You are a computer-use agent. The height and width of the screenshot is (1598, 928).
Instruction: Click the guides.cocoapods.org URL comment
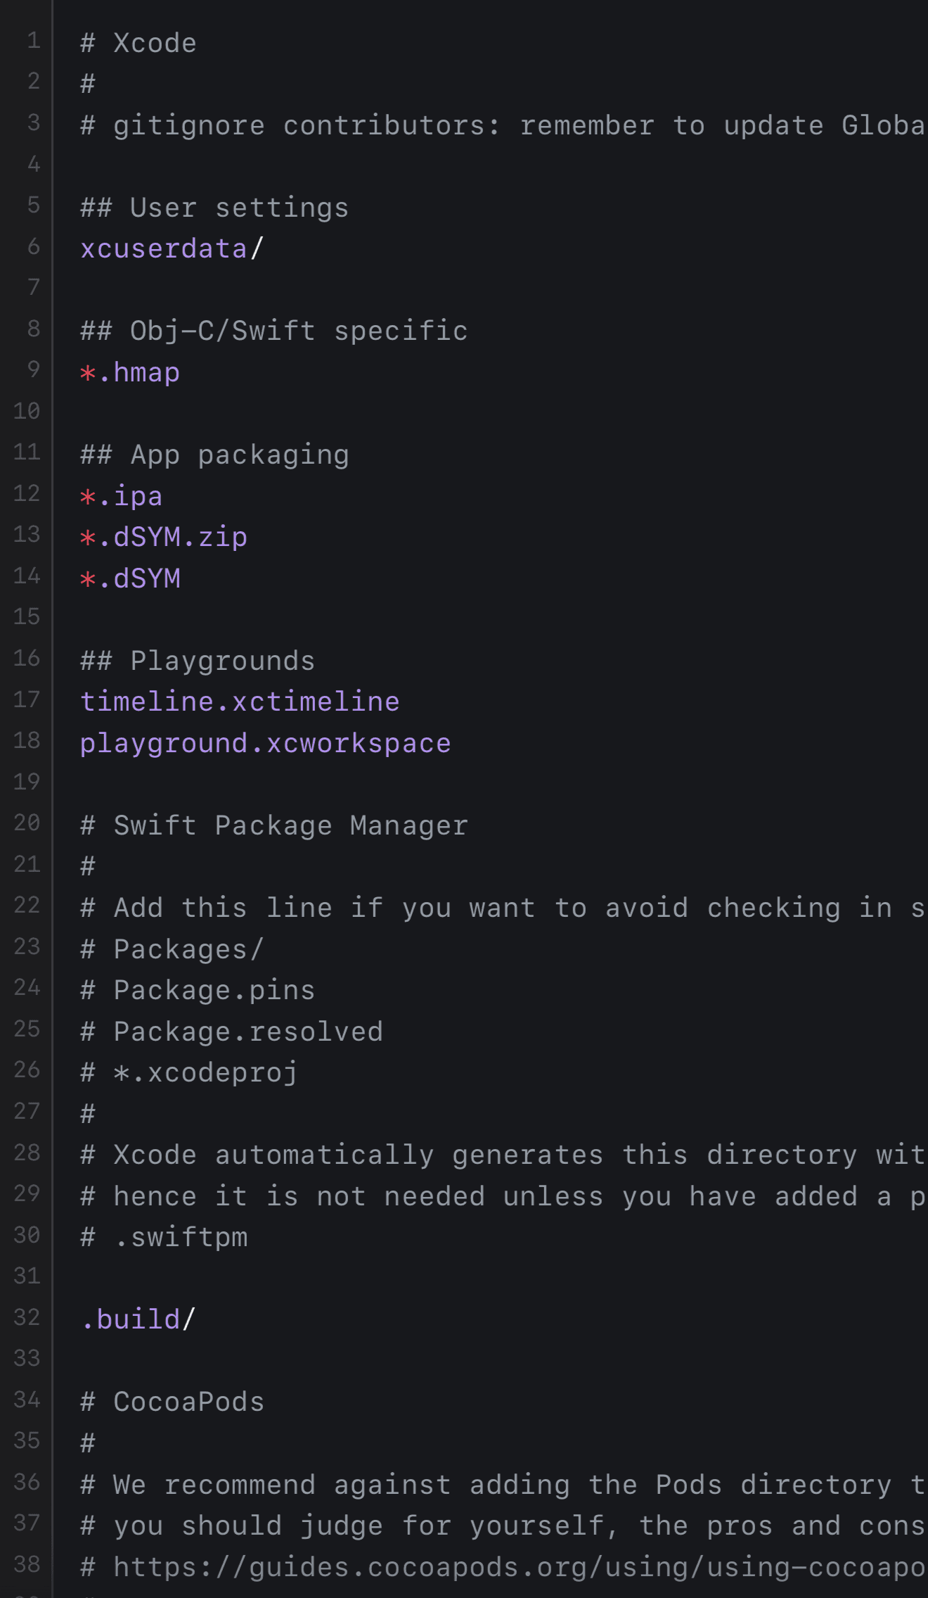(503, 1567)
